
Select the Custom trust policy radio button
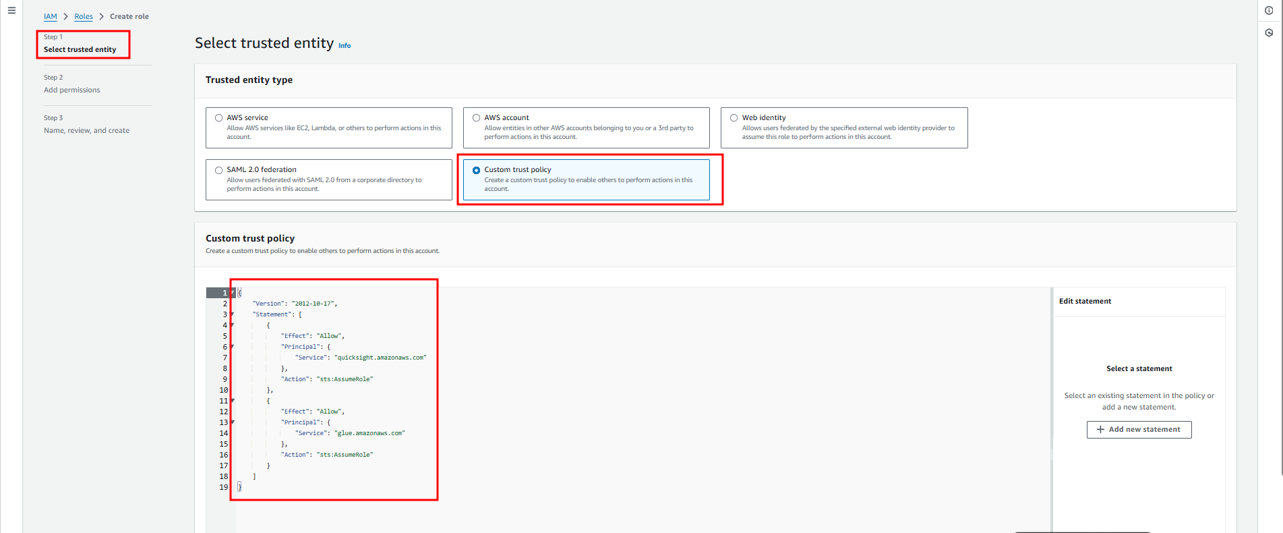[x=476, y=170]
